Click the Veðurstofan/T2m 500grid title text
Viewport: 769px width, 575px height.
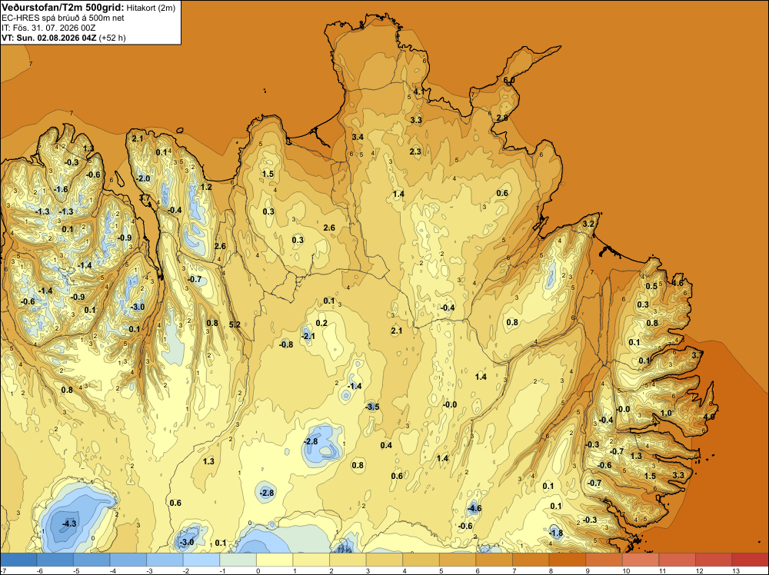tap(62, 8)
